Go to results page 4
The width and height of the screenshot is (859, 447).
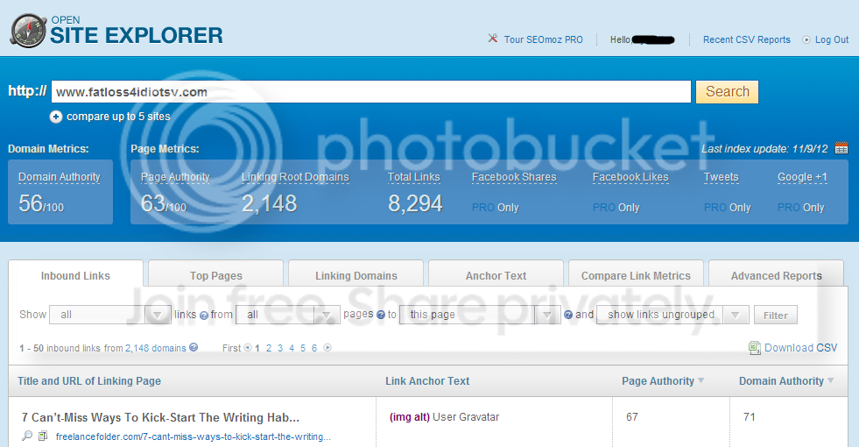[292, 348]
